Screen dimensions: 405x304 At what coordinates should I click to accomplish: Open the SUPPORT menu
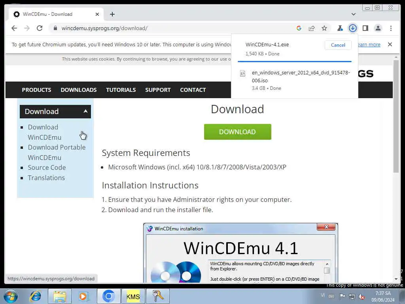pyautogui.click(x=158, y=90)
